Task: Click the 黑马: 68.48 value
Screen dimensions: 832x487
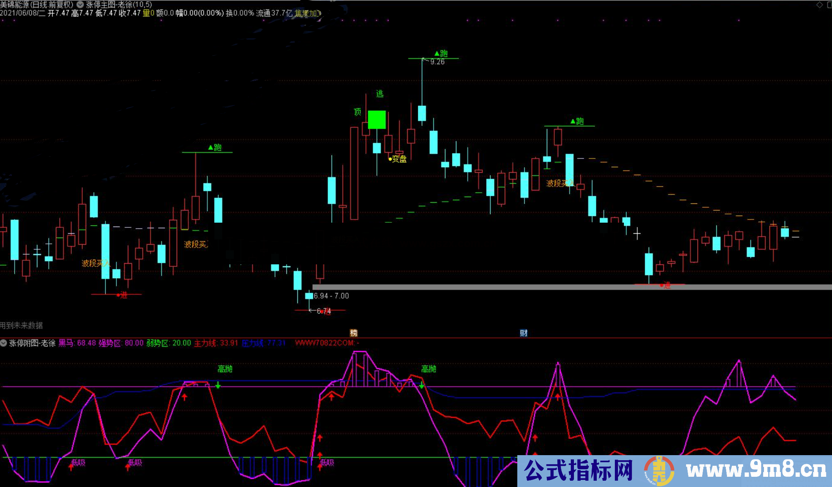Action: click(x=77, y=343)
